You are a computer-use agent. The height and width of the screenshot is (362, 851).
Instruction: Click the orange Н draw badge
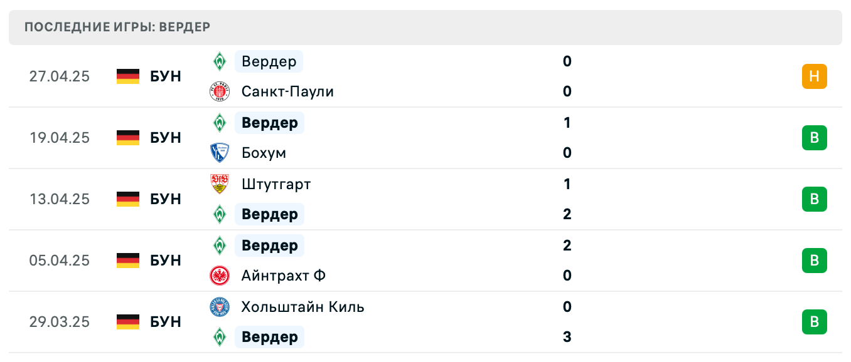click(x=814, y=76)
